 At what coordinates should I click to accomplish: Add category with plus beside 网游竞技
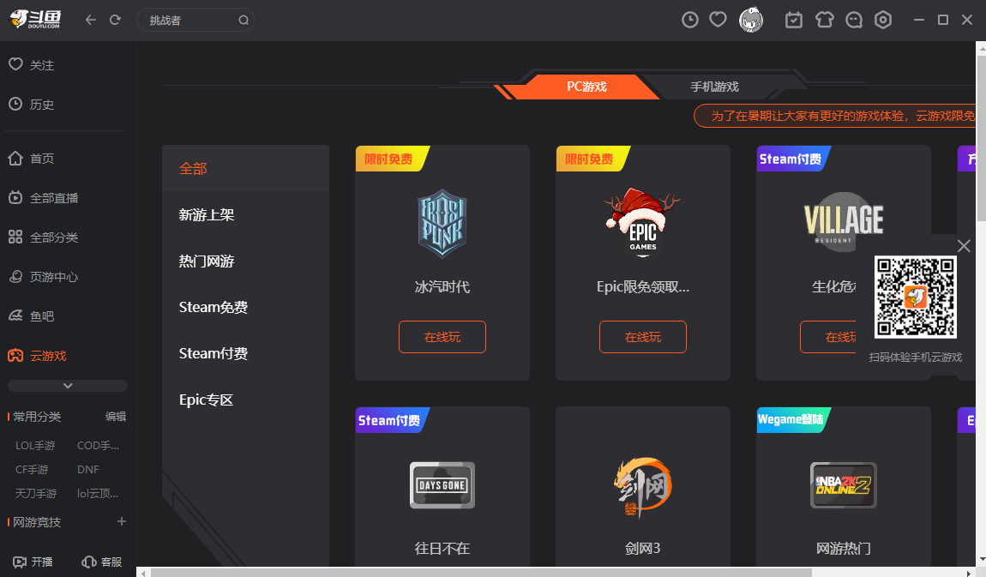pos(121,521)
